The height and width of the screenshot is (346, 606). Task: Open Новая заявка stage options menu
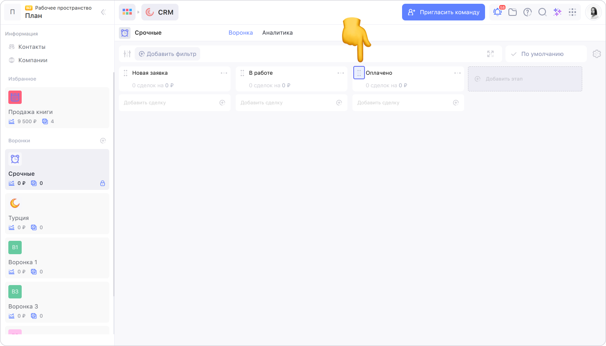tap(224, 73)
